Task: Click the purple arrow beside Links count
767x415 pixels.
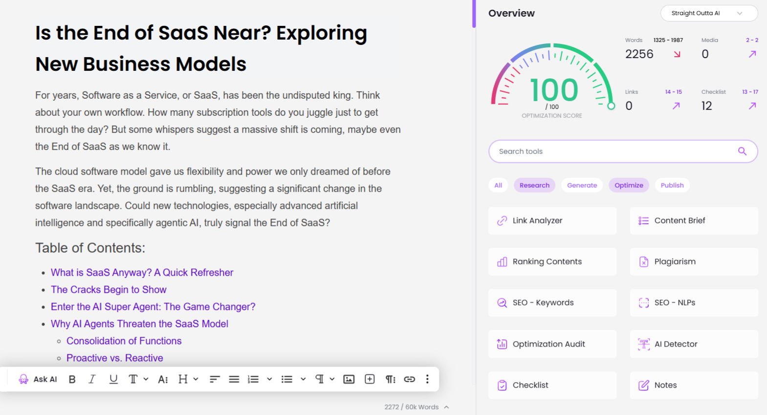Action: [676, 106]
